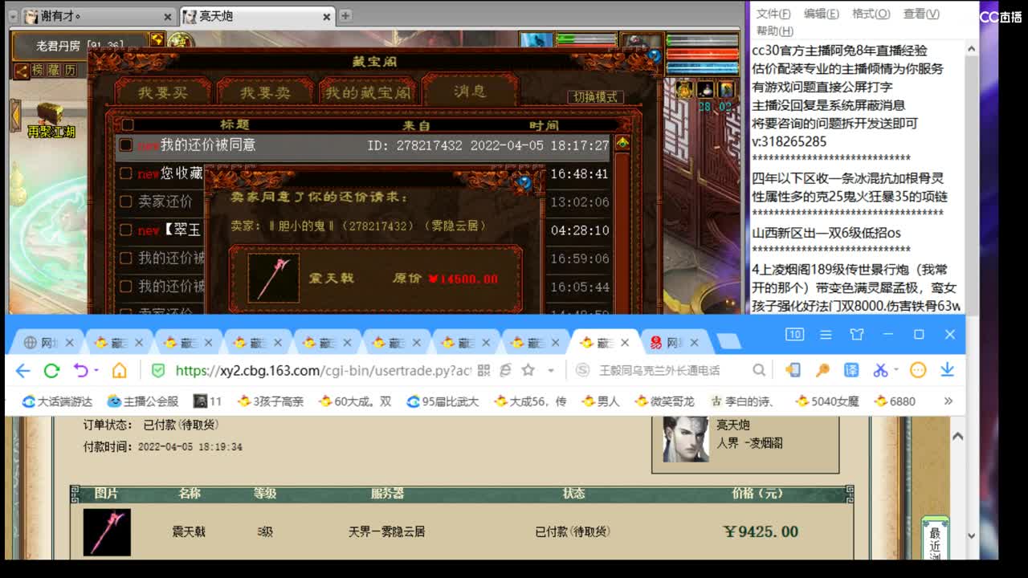
Task: Open the 95眉比武大 bookmark
Action: pos(442,401)
